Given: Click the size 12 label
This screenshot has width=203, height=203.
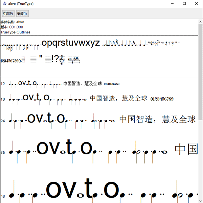Looking at the screenshot, I should pyautogui.click(x=3, y=84).
